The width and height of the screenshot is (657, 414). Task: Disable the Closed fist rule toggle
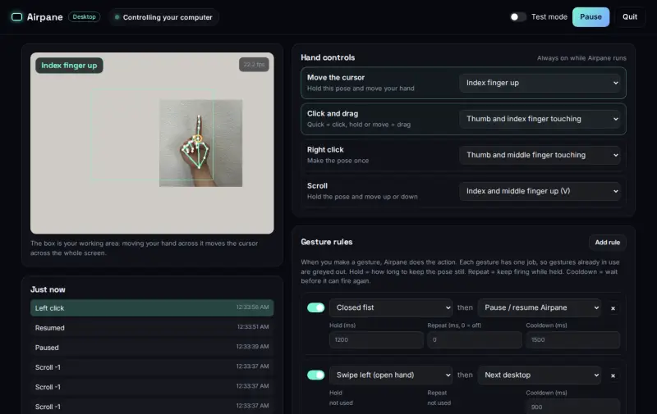[316, 307]
